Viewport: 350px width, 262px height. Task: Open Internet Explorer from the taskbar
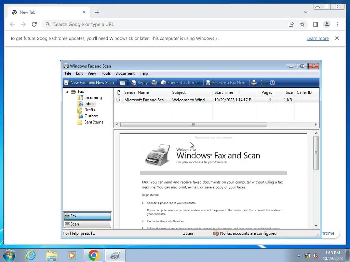(30, 255)
